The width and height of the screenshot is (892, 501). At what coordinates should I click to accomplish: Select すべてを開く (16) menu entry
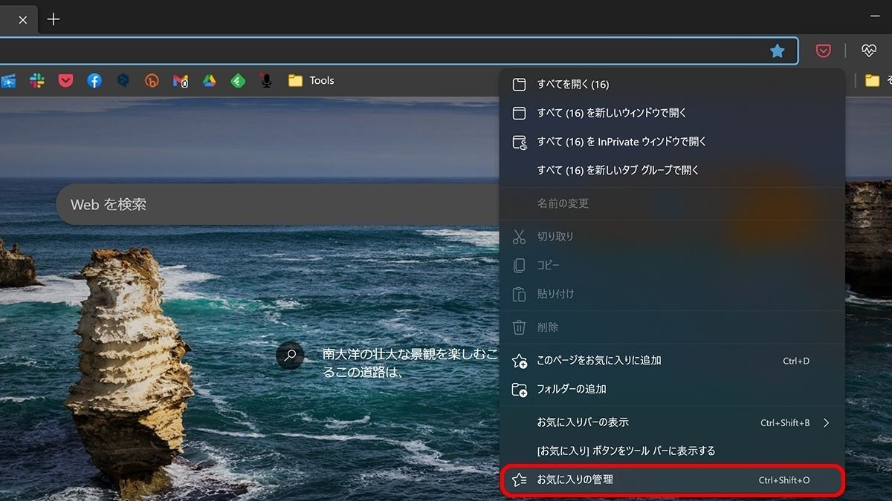click(x=672, y=85)
